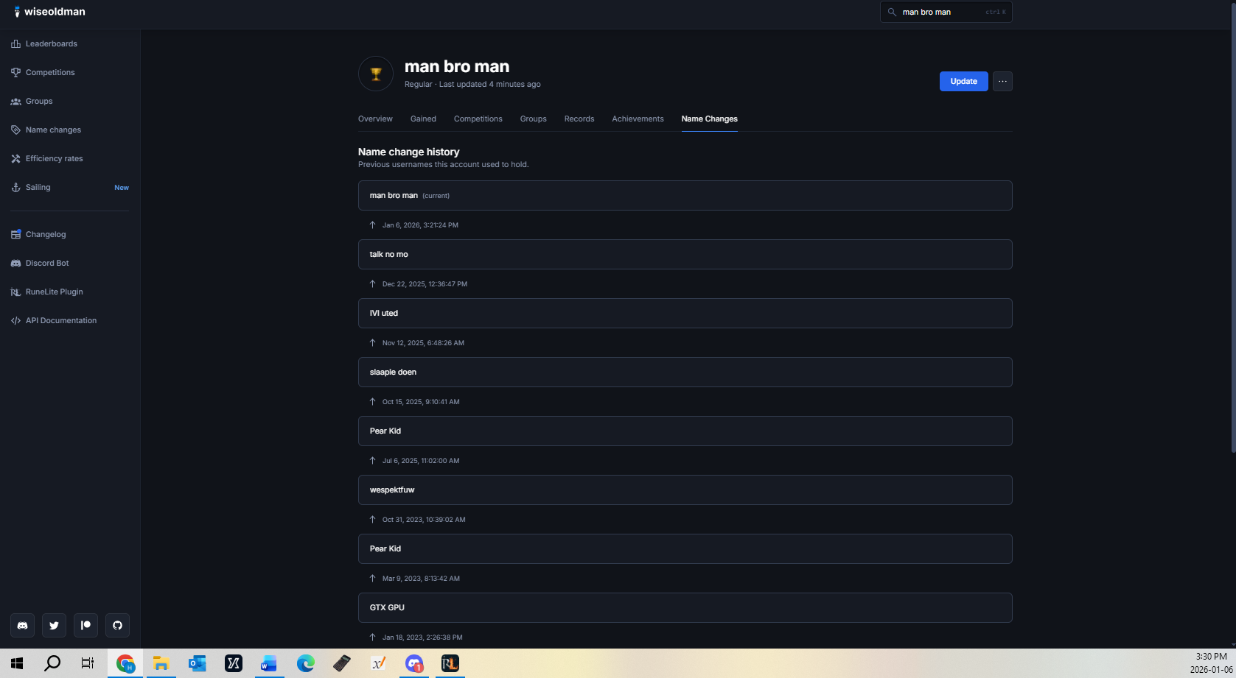Click the player trophy avatar
1236x678 pixels.
(376, 74)
